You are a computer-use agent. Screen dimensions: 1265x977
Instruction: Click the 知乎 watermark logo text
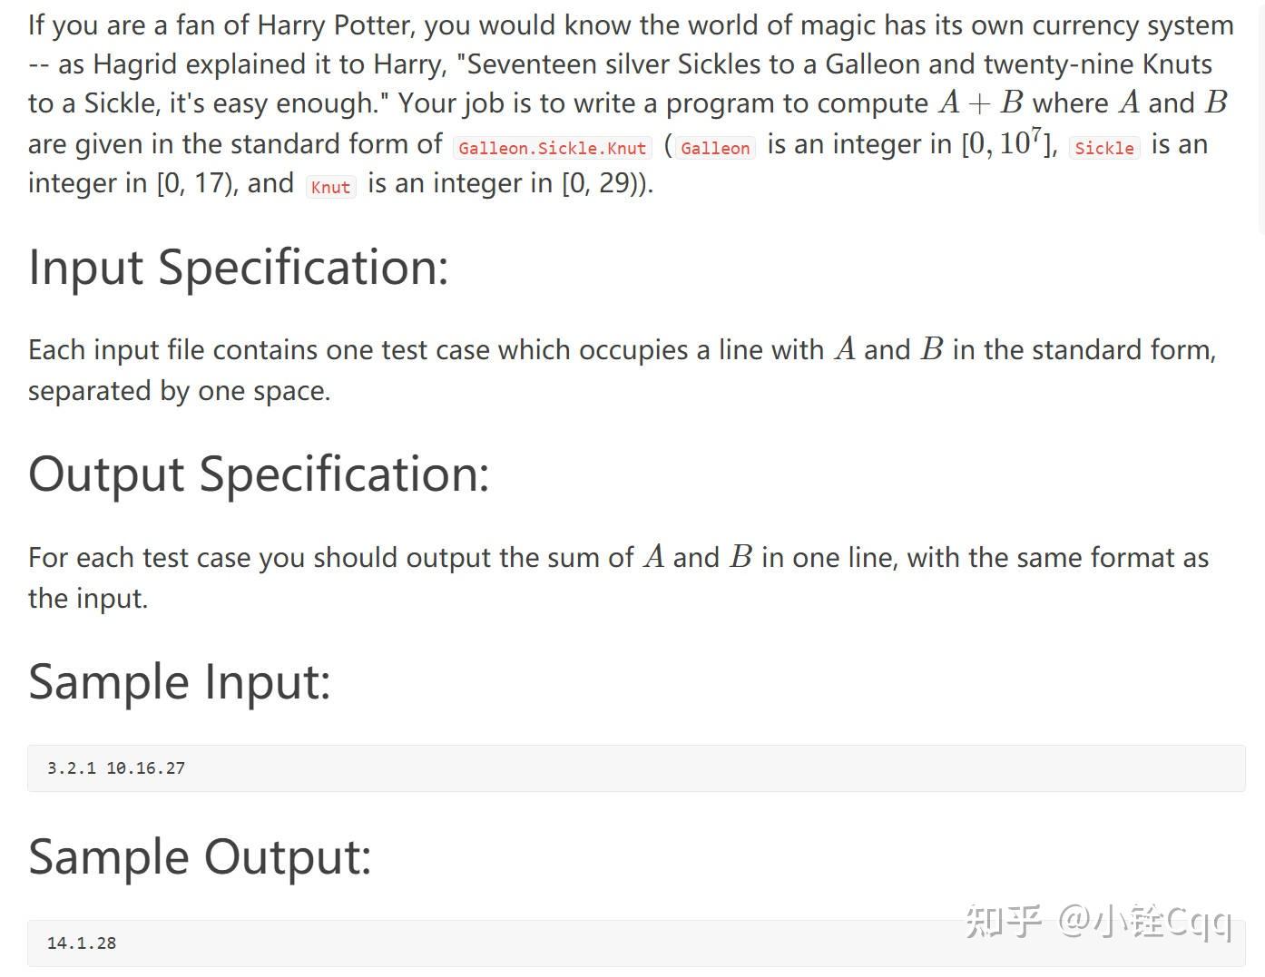tap(1003, 921)
